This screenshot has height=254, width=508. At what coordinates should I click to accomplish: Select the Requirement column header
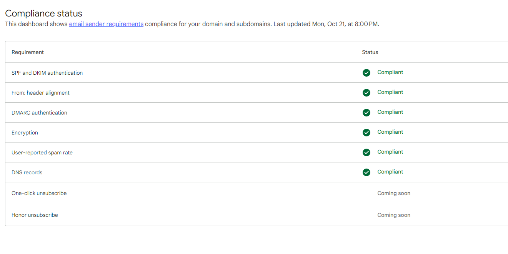(x=27, y=52)
